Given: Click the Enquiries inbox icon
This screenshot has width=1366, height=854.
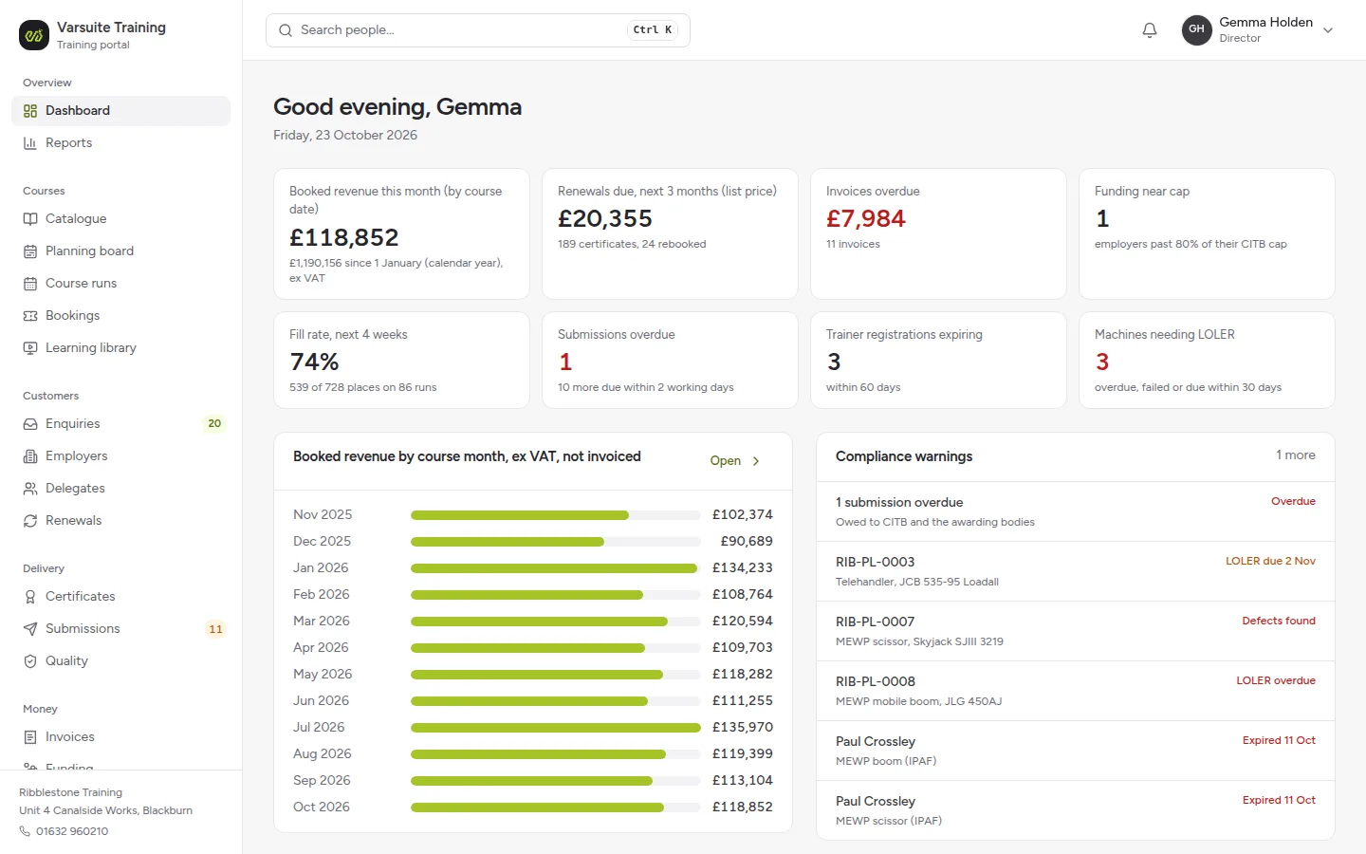Looking at the screenshot, I should (30, 424).
